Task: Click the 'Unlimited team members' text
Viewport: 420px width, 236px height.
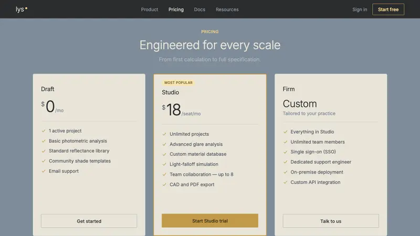Action: [x=318, y=142]
